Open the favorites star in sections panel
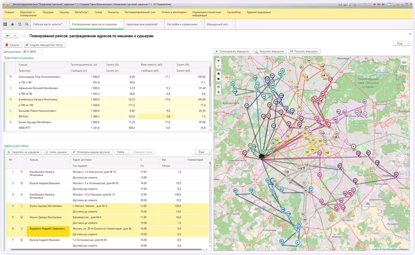This screenshot has width=415, height=255. point(12,24)
